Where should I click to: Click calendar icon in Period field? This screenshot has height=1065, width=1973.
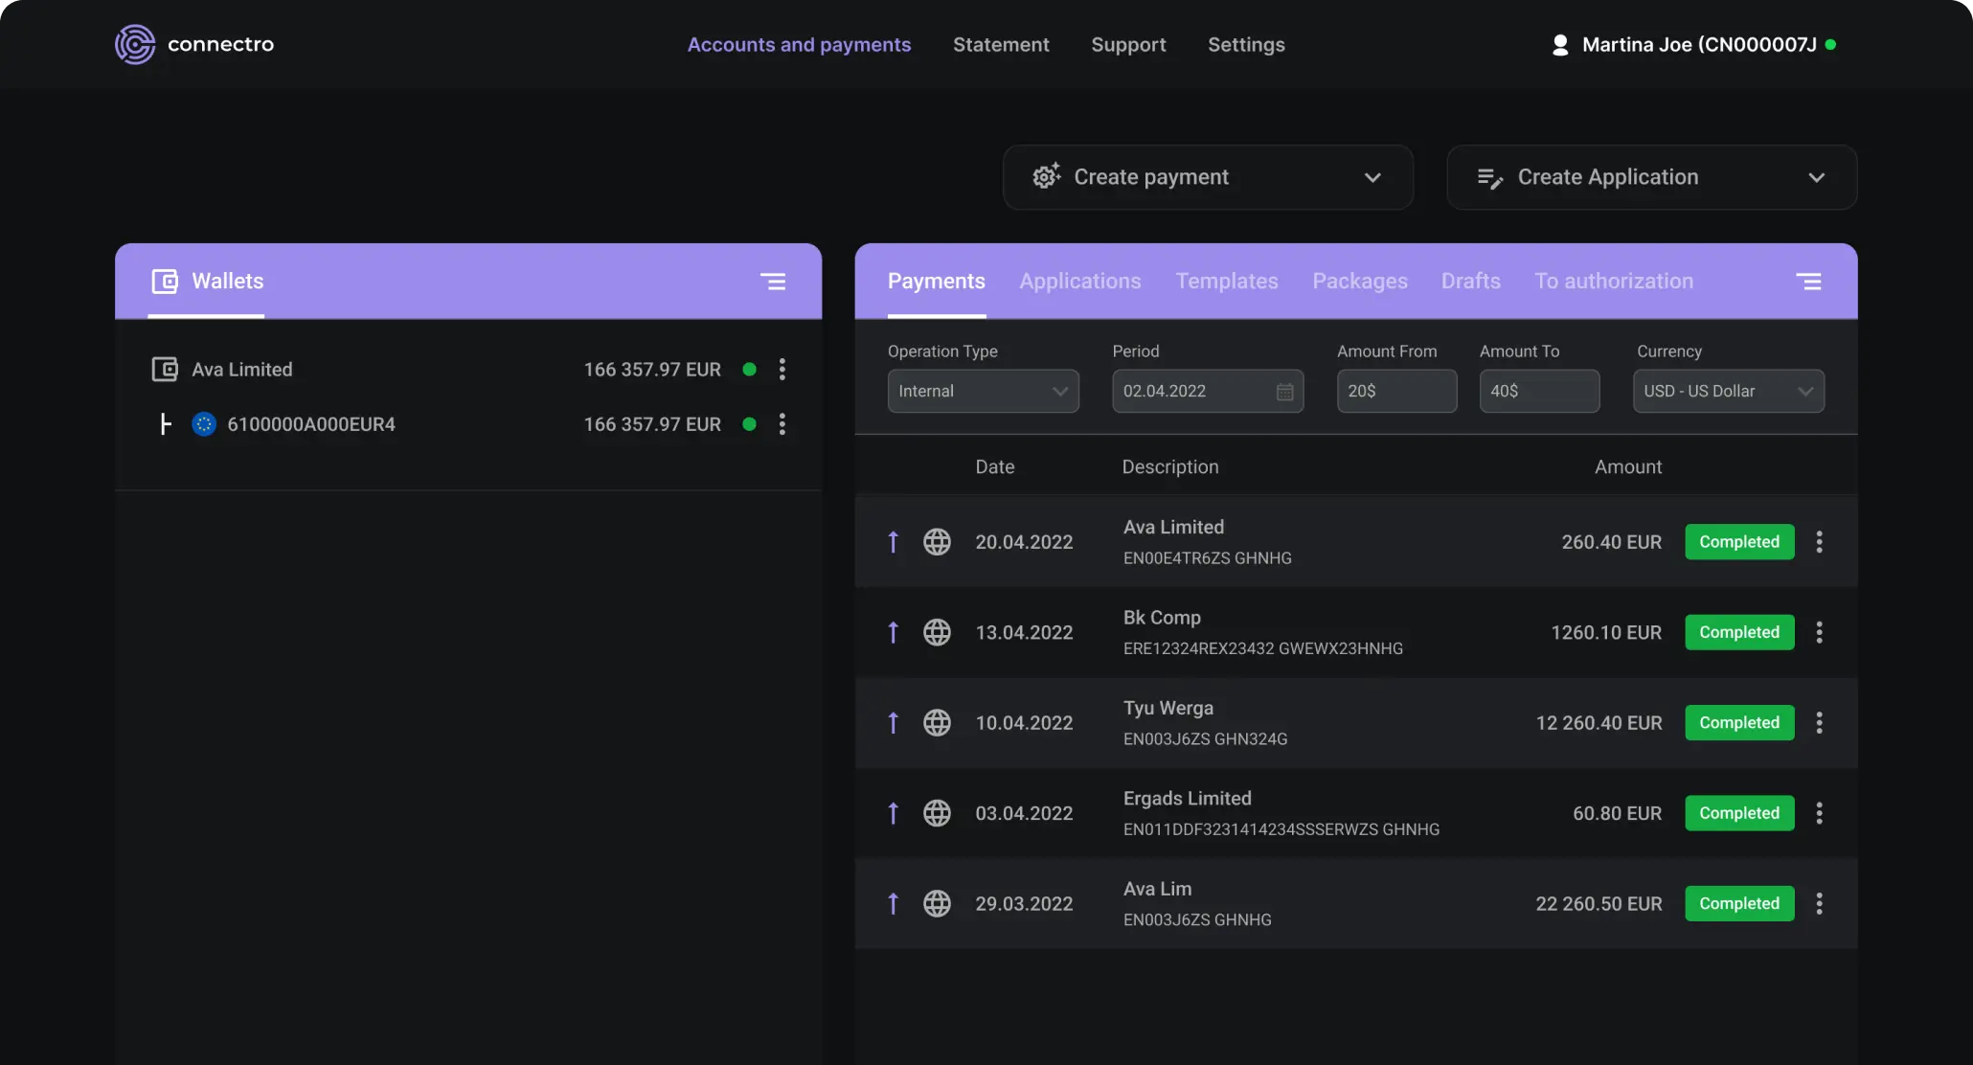[1284, 392]
